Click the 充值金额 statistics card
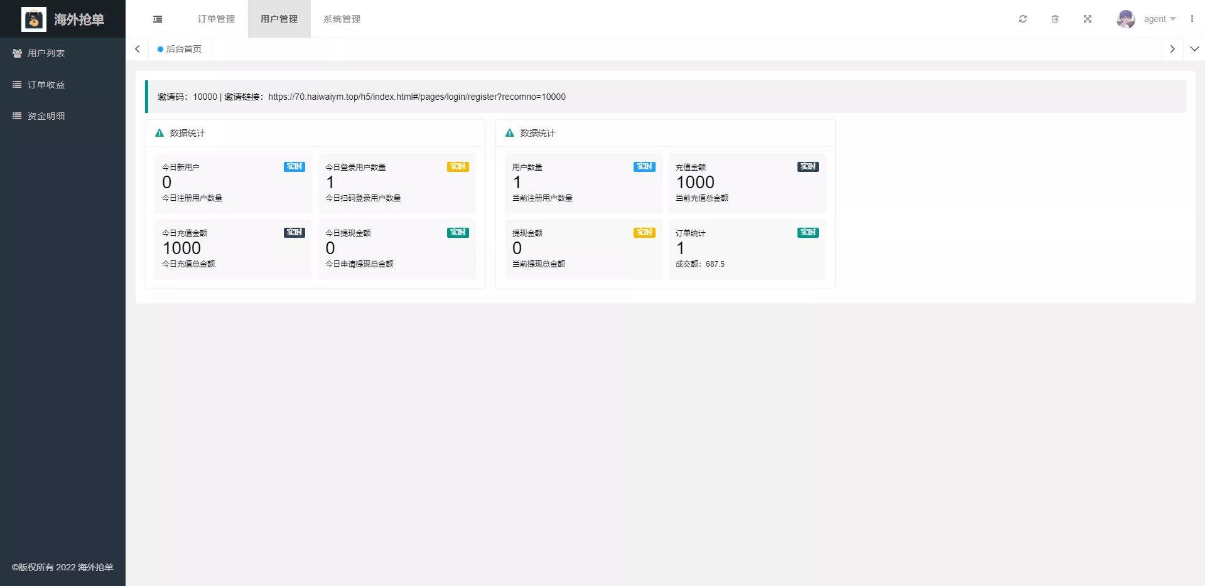This screenshot has height=586, width=1205. pos(747,183)
